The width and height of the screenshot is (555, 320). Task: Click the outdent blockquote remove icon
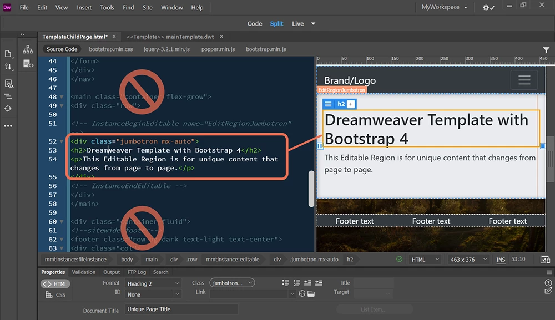click(307, 283)
